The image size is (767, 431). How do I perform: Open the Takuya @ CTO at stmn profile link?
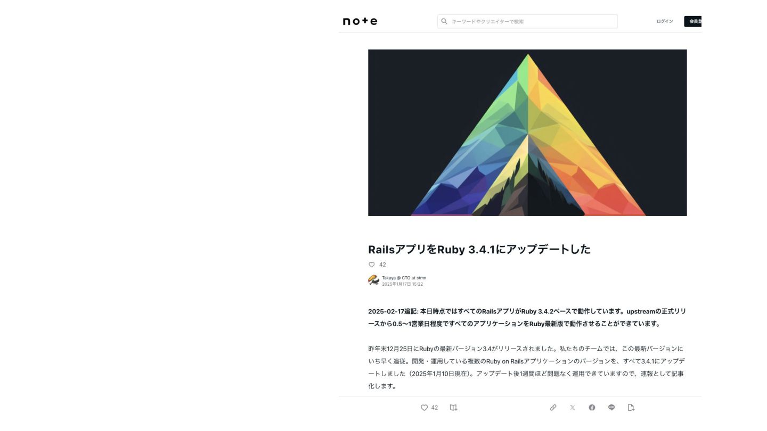pyautogui.click(x=404, y=278)
